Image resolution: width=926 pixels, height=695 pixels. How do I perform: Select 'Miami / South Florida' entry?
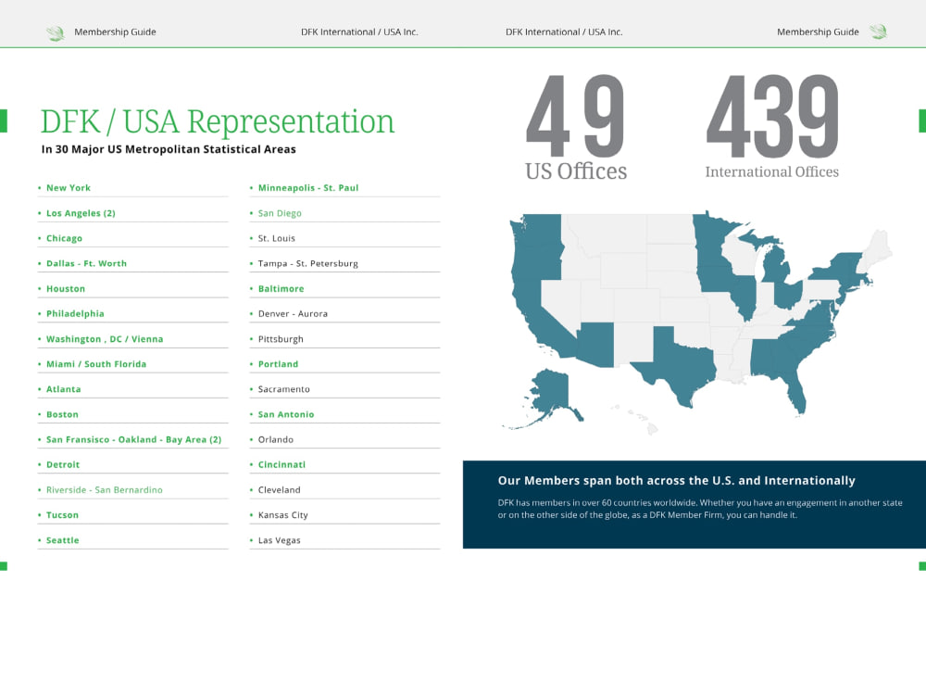tap(96, 364)
